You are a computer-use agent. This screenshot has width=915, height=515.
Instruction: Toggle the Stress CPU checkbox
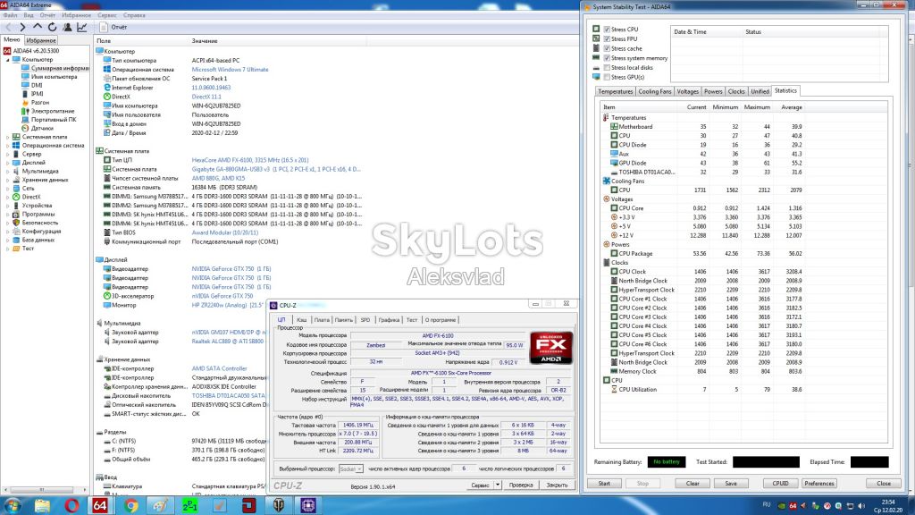607,30
